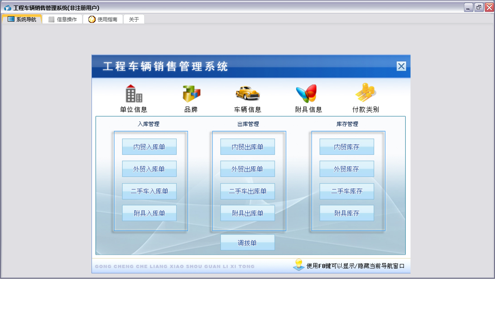
Task: Open the 单位信息 building icon
Action: (134, 93)
